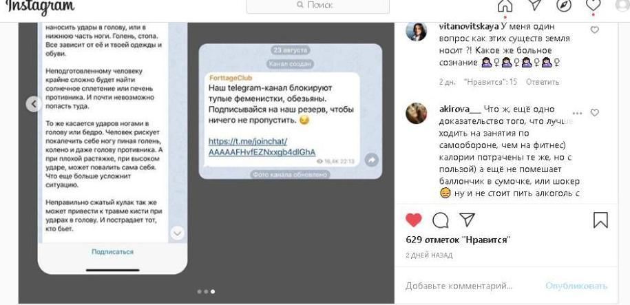Click 'Ответить' under vitanovitskaya comment

[543, 82]
